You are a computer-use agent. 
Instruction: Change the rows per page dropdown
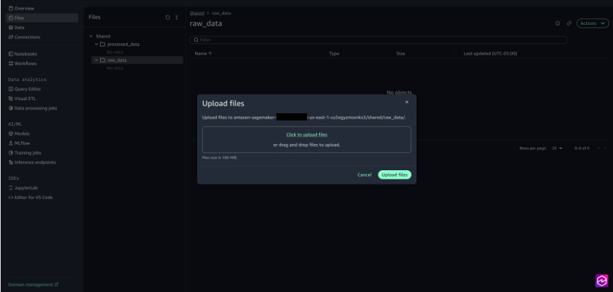pyautogui.click(x=557, y=149)
